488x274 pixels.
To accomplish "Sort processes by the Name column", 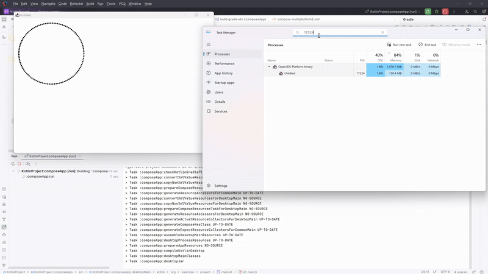I will (293, 57).
